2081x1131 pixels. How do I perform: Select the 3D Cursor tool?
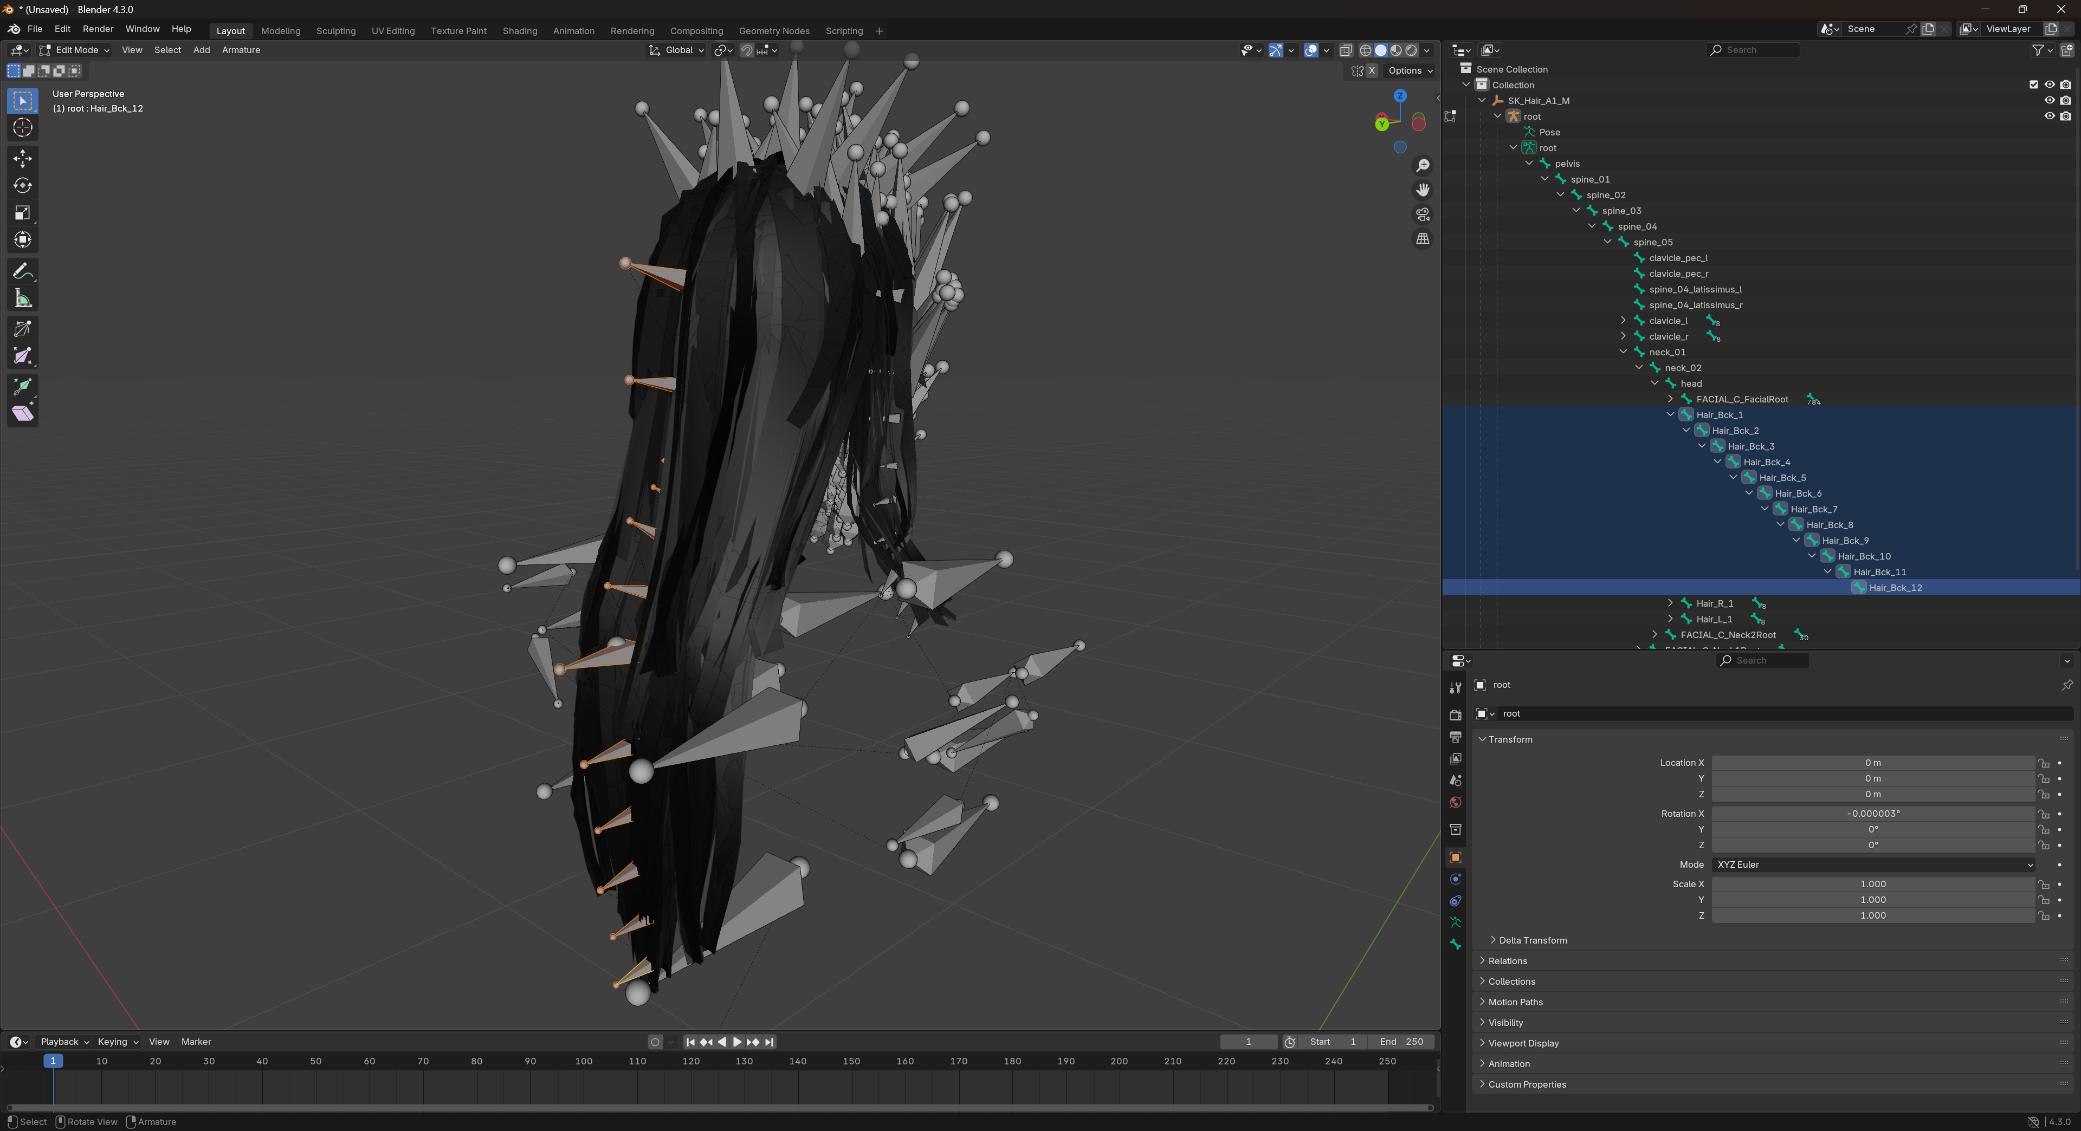pos(23,127)
